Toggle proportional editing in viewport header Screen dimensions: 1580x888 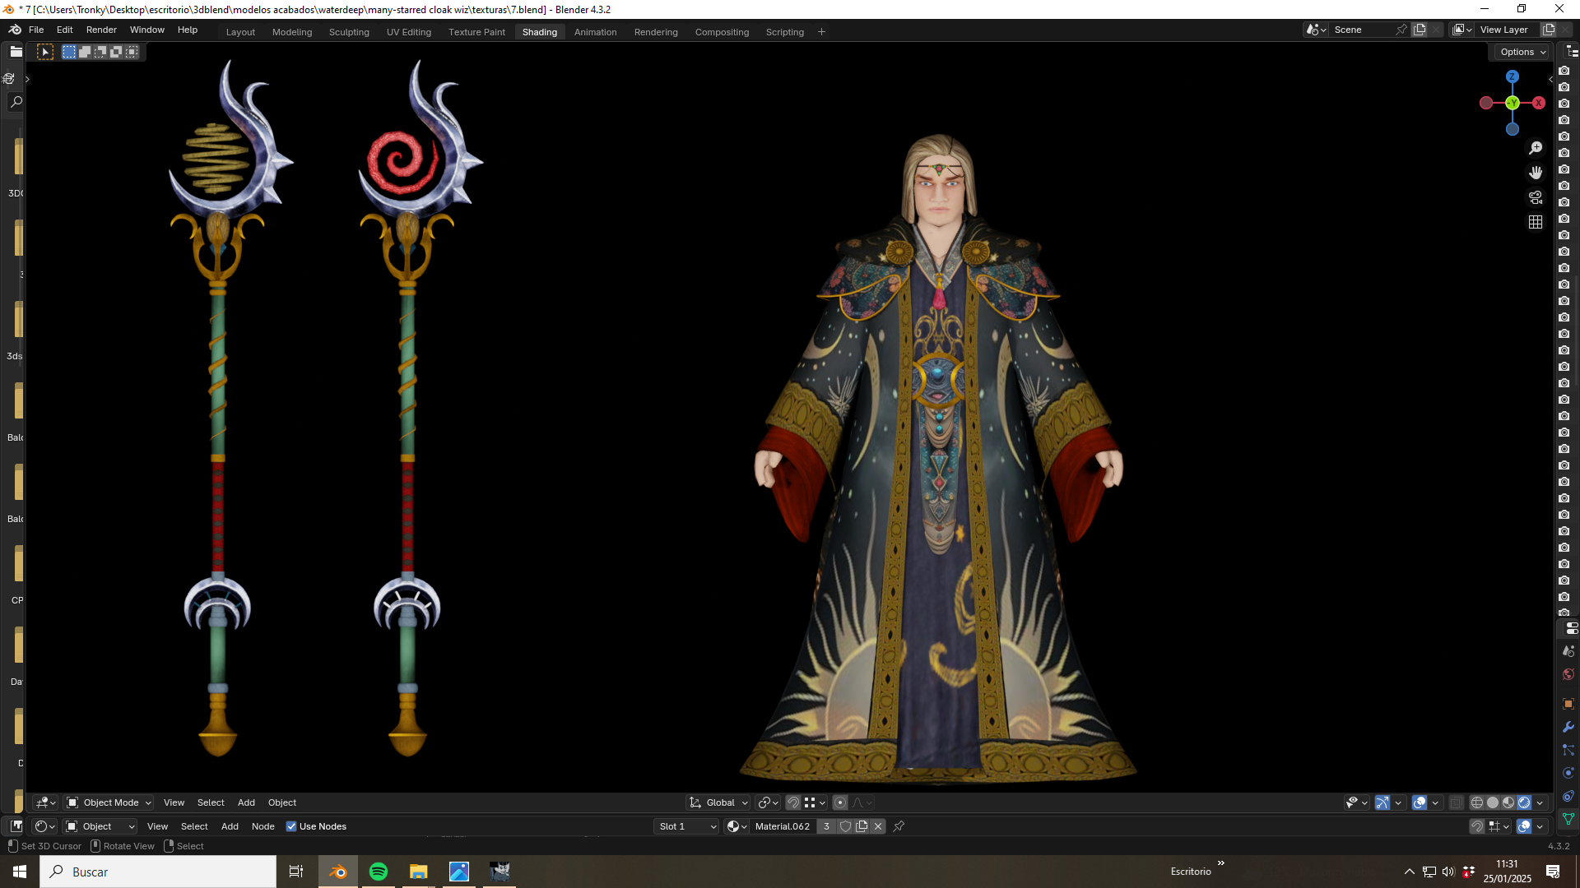click(x=840, y=802)
